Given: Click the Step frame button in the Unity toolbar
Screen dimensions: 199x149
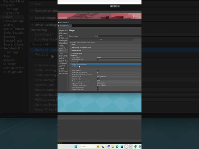Looking at the screenshot, I should (118, 6).
